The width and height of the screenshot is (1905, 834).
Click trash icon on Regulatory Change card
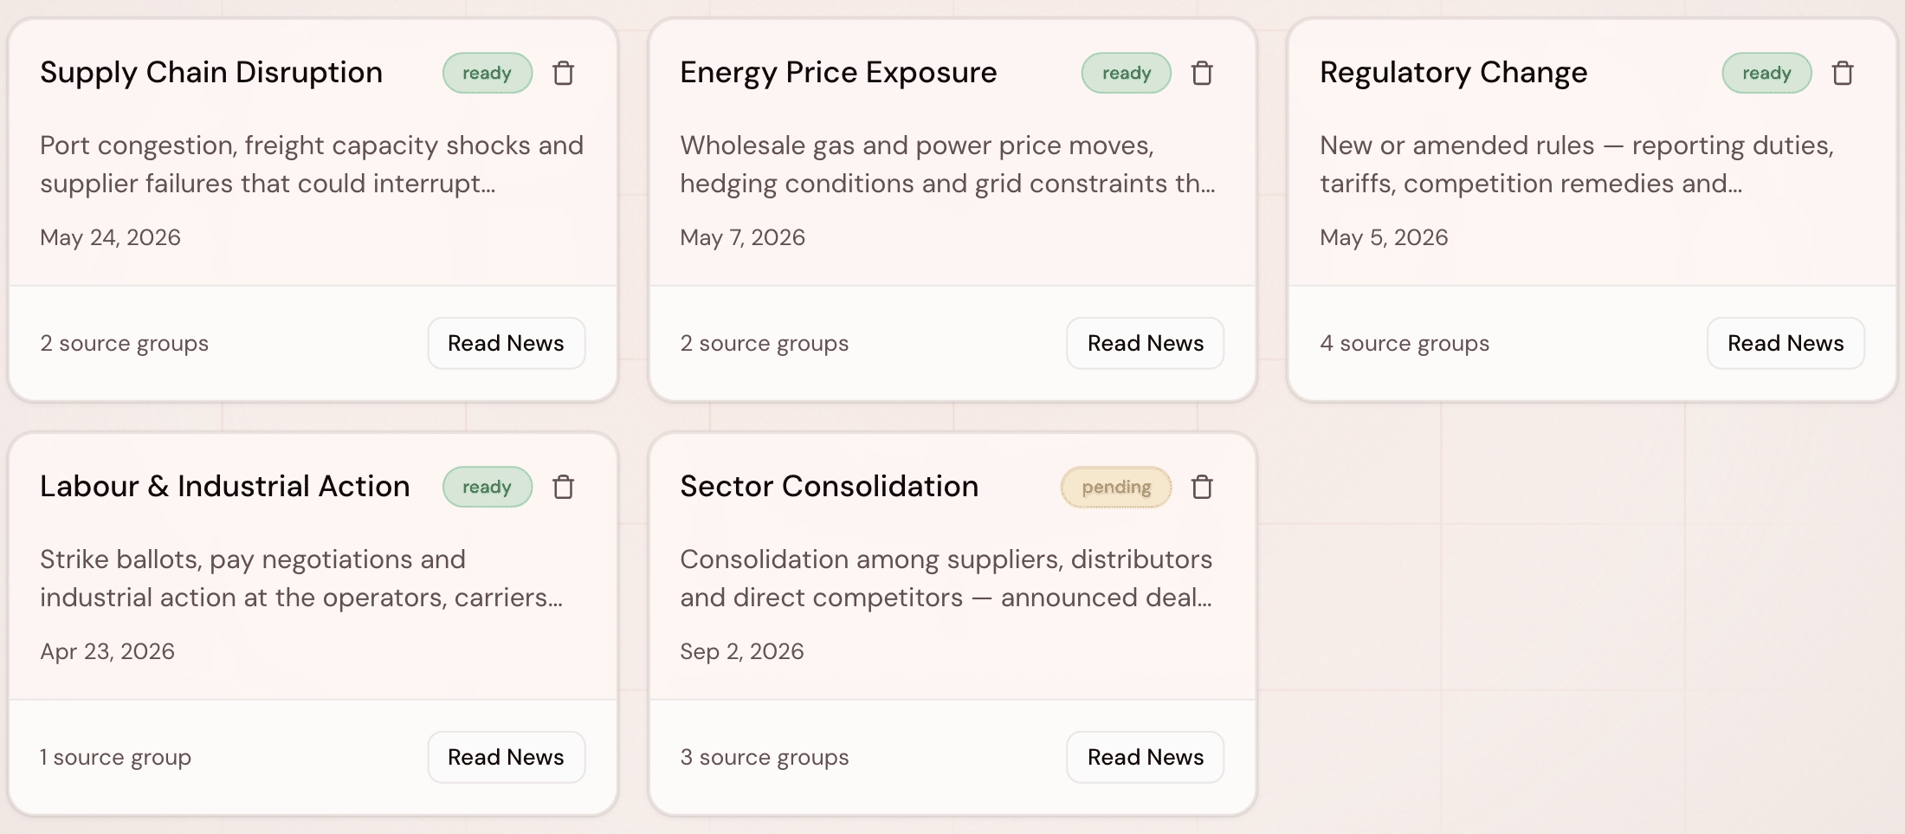(x=1843, y=73)
